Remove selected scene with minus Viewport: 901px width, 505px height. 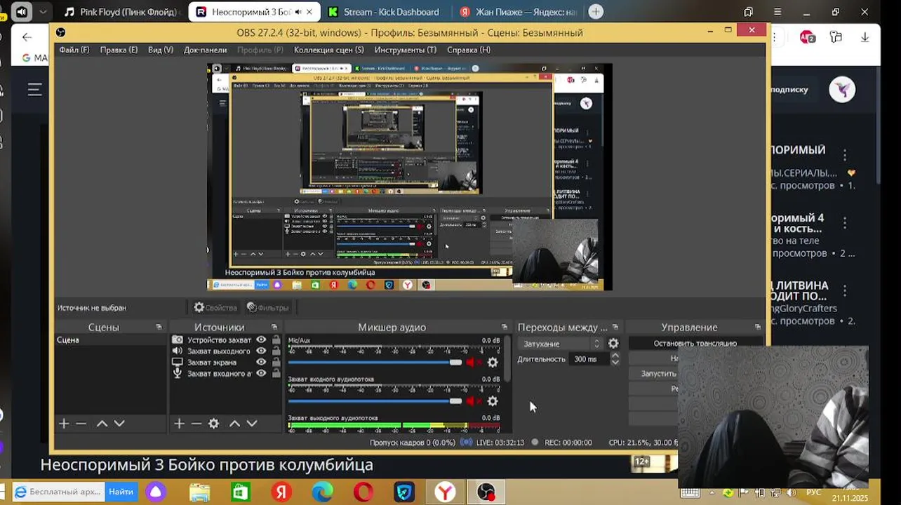tap(81, 424)
